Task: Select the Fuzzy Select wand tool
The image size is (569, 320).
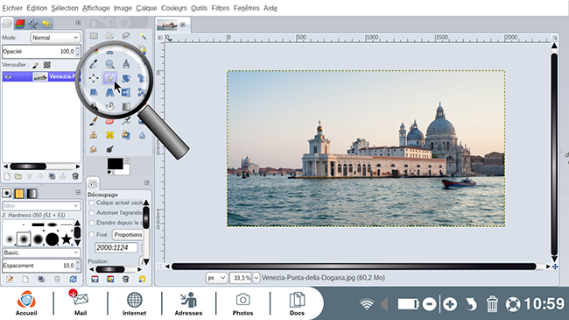Action: (x=143, y=36)
